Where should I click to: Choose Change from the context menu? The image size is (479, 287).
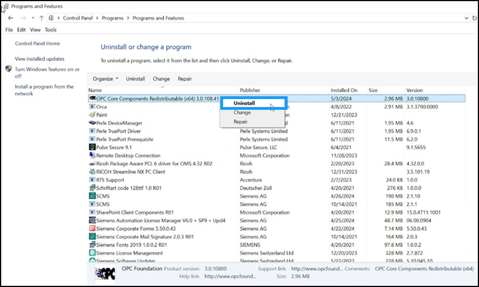[x=242, y=113]
